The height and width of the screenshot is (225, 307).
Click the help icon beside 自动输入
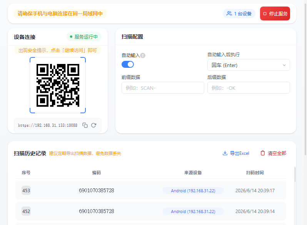[x=143, y=55]
